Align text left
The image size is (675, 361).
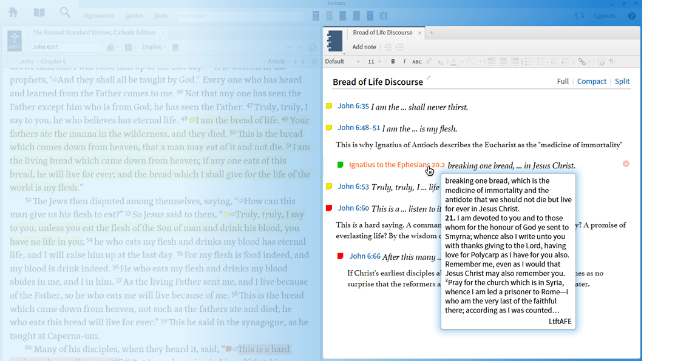coord(491,62)
